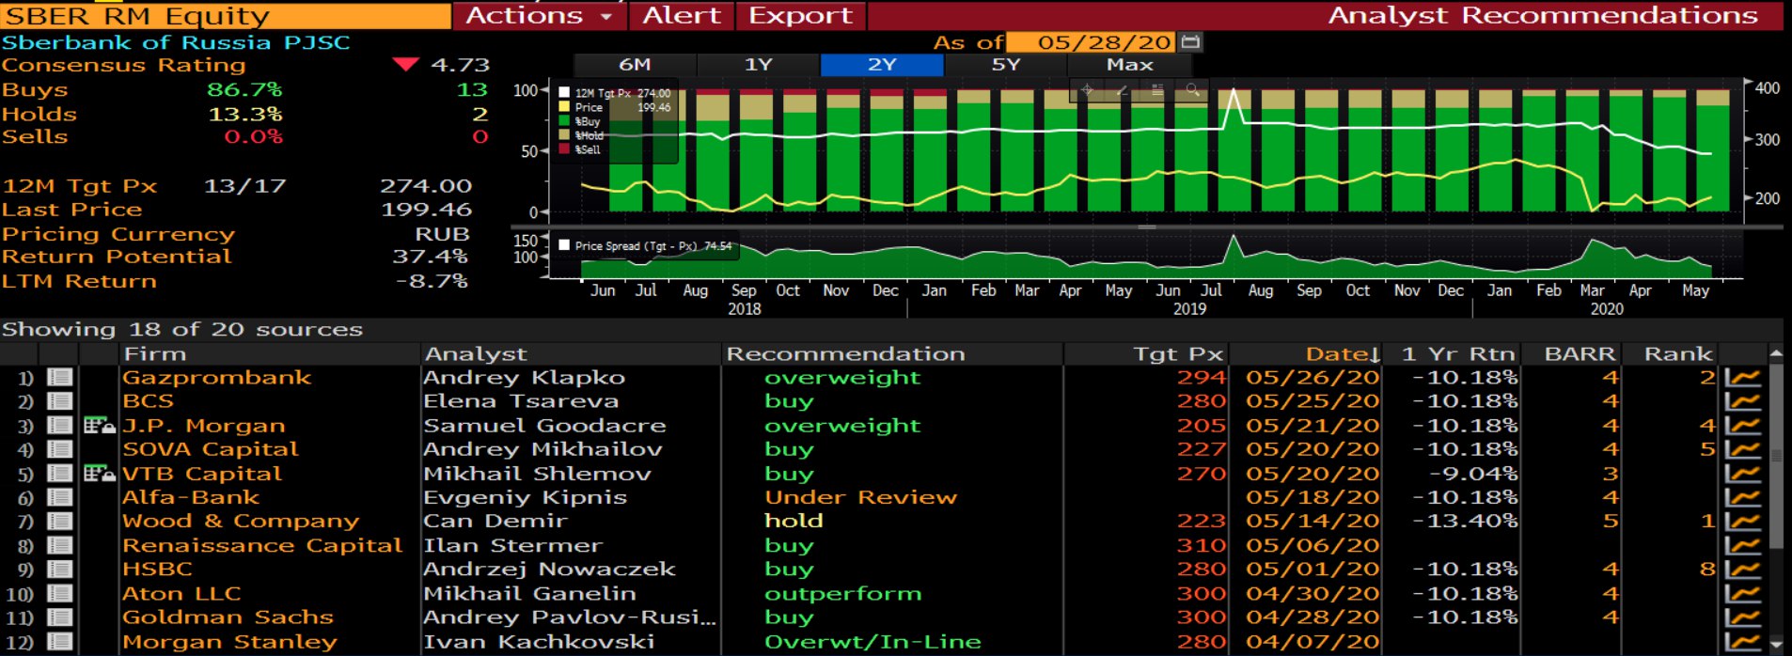This screenshot has height=656, width=1792.
Task: Toggle Price Spread (Tgt - Px) legend checkbox
Action: (564, 245)
